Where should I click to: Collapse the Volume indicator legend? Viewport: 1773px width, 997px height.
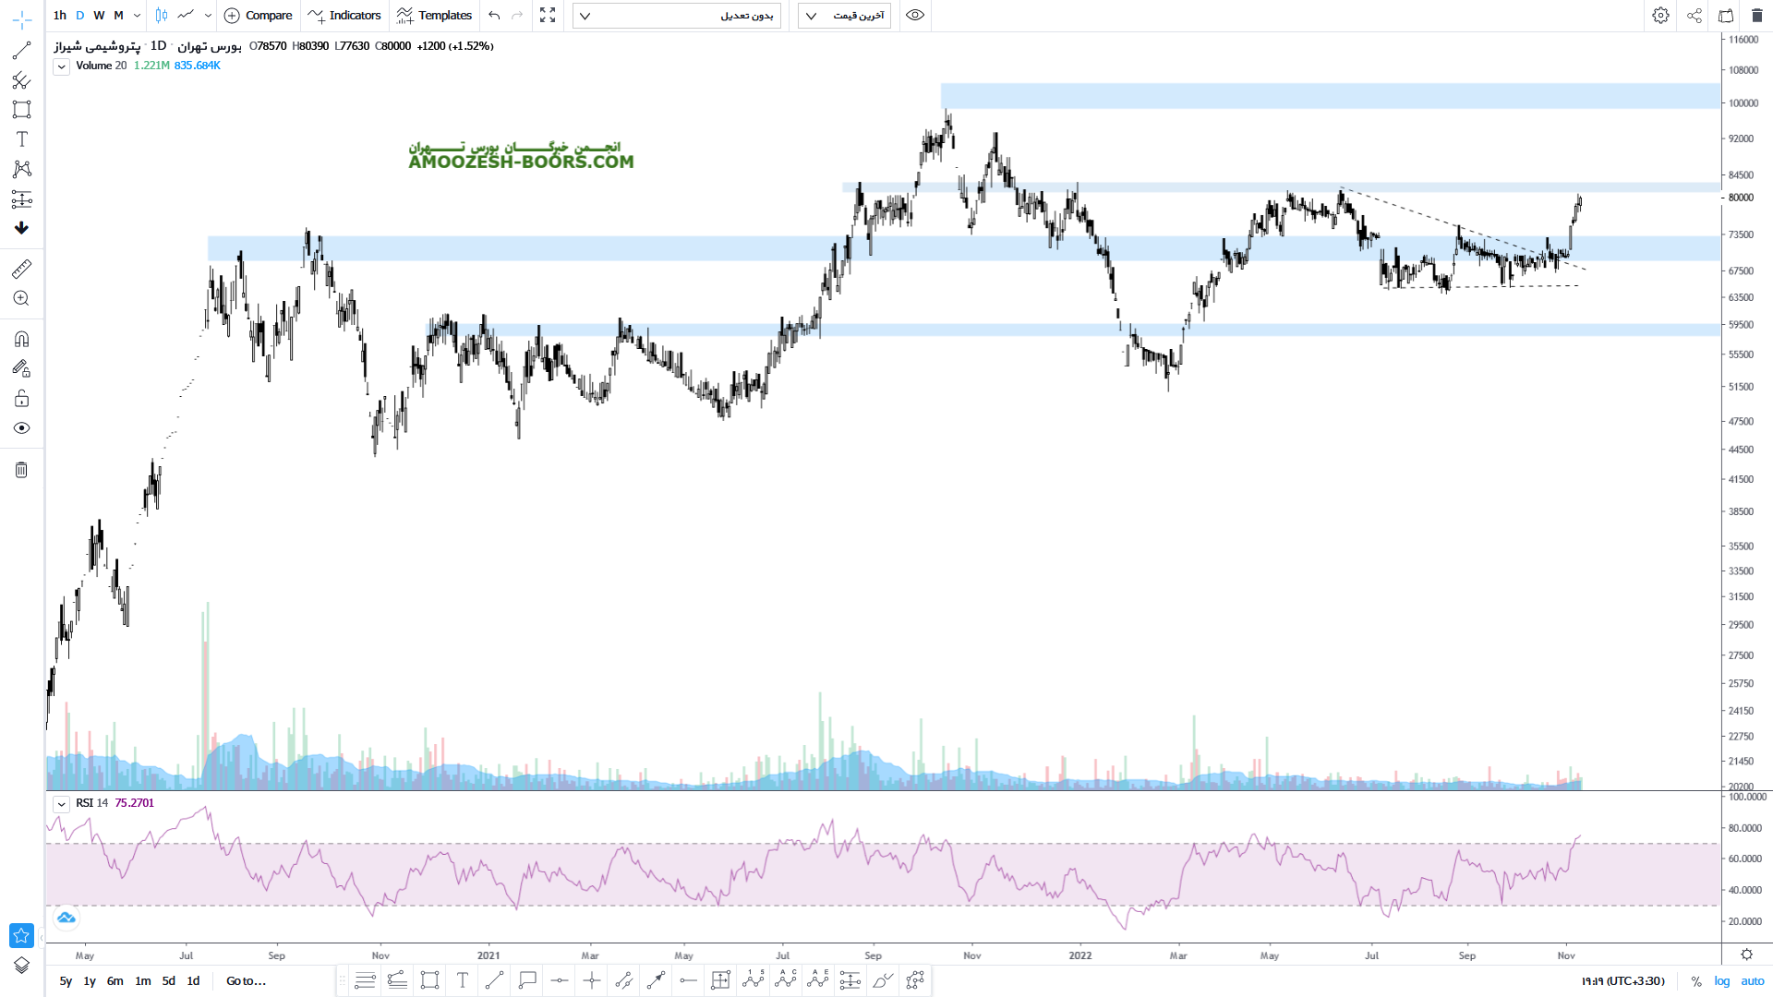(61, 66)
